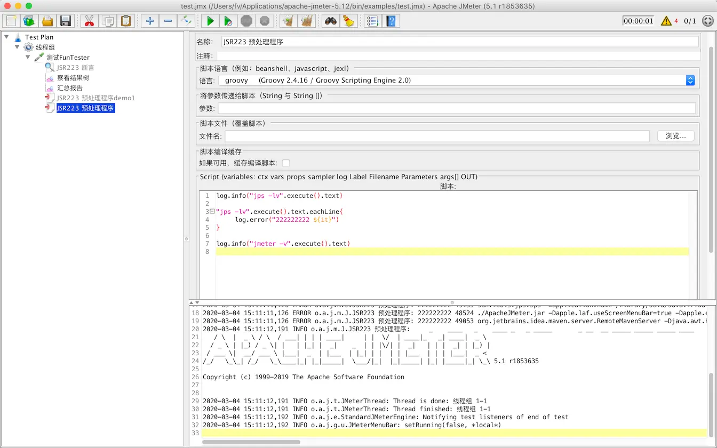Paste element using clipboard icon

point(125,21)
